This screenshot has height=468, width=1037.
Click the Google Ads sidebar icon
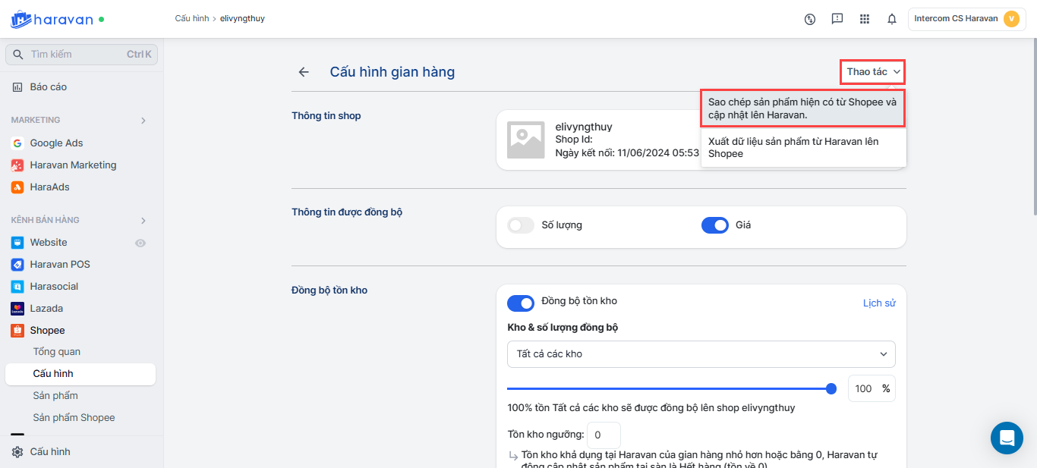(17, 143)
